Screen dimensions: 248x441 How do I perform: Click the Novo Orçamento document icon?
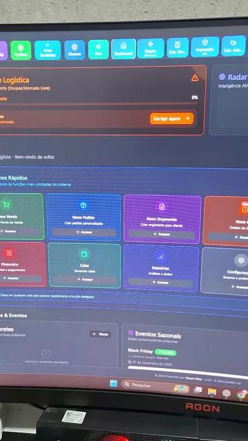point(162,207)
